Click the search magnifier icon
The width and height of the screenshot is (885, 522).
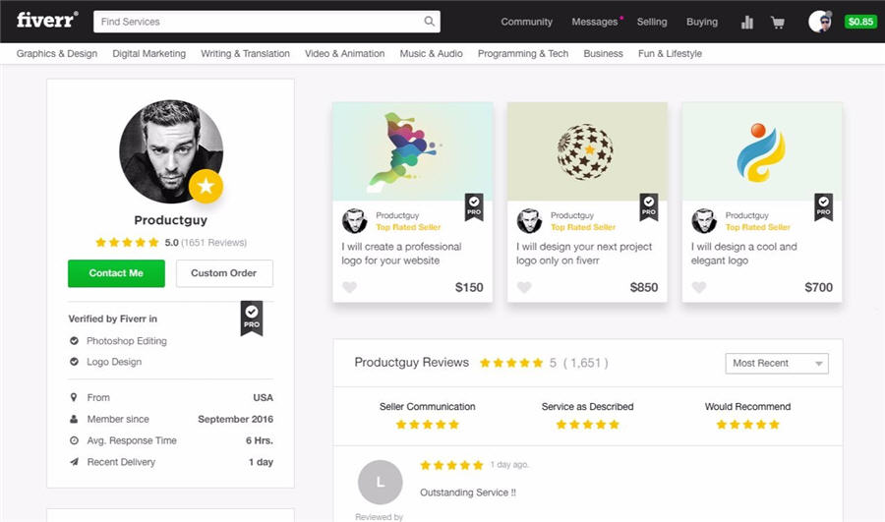(x=430, y=22)
